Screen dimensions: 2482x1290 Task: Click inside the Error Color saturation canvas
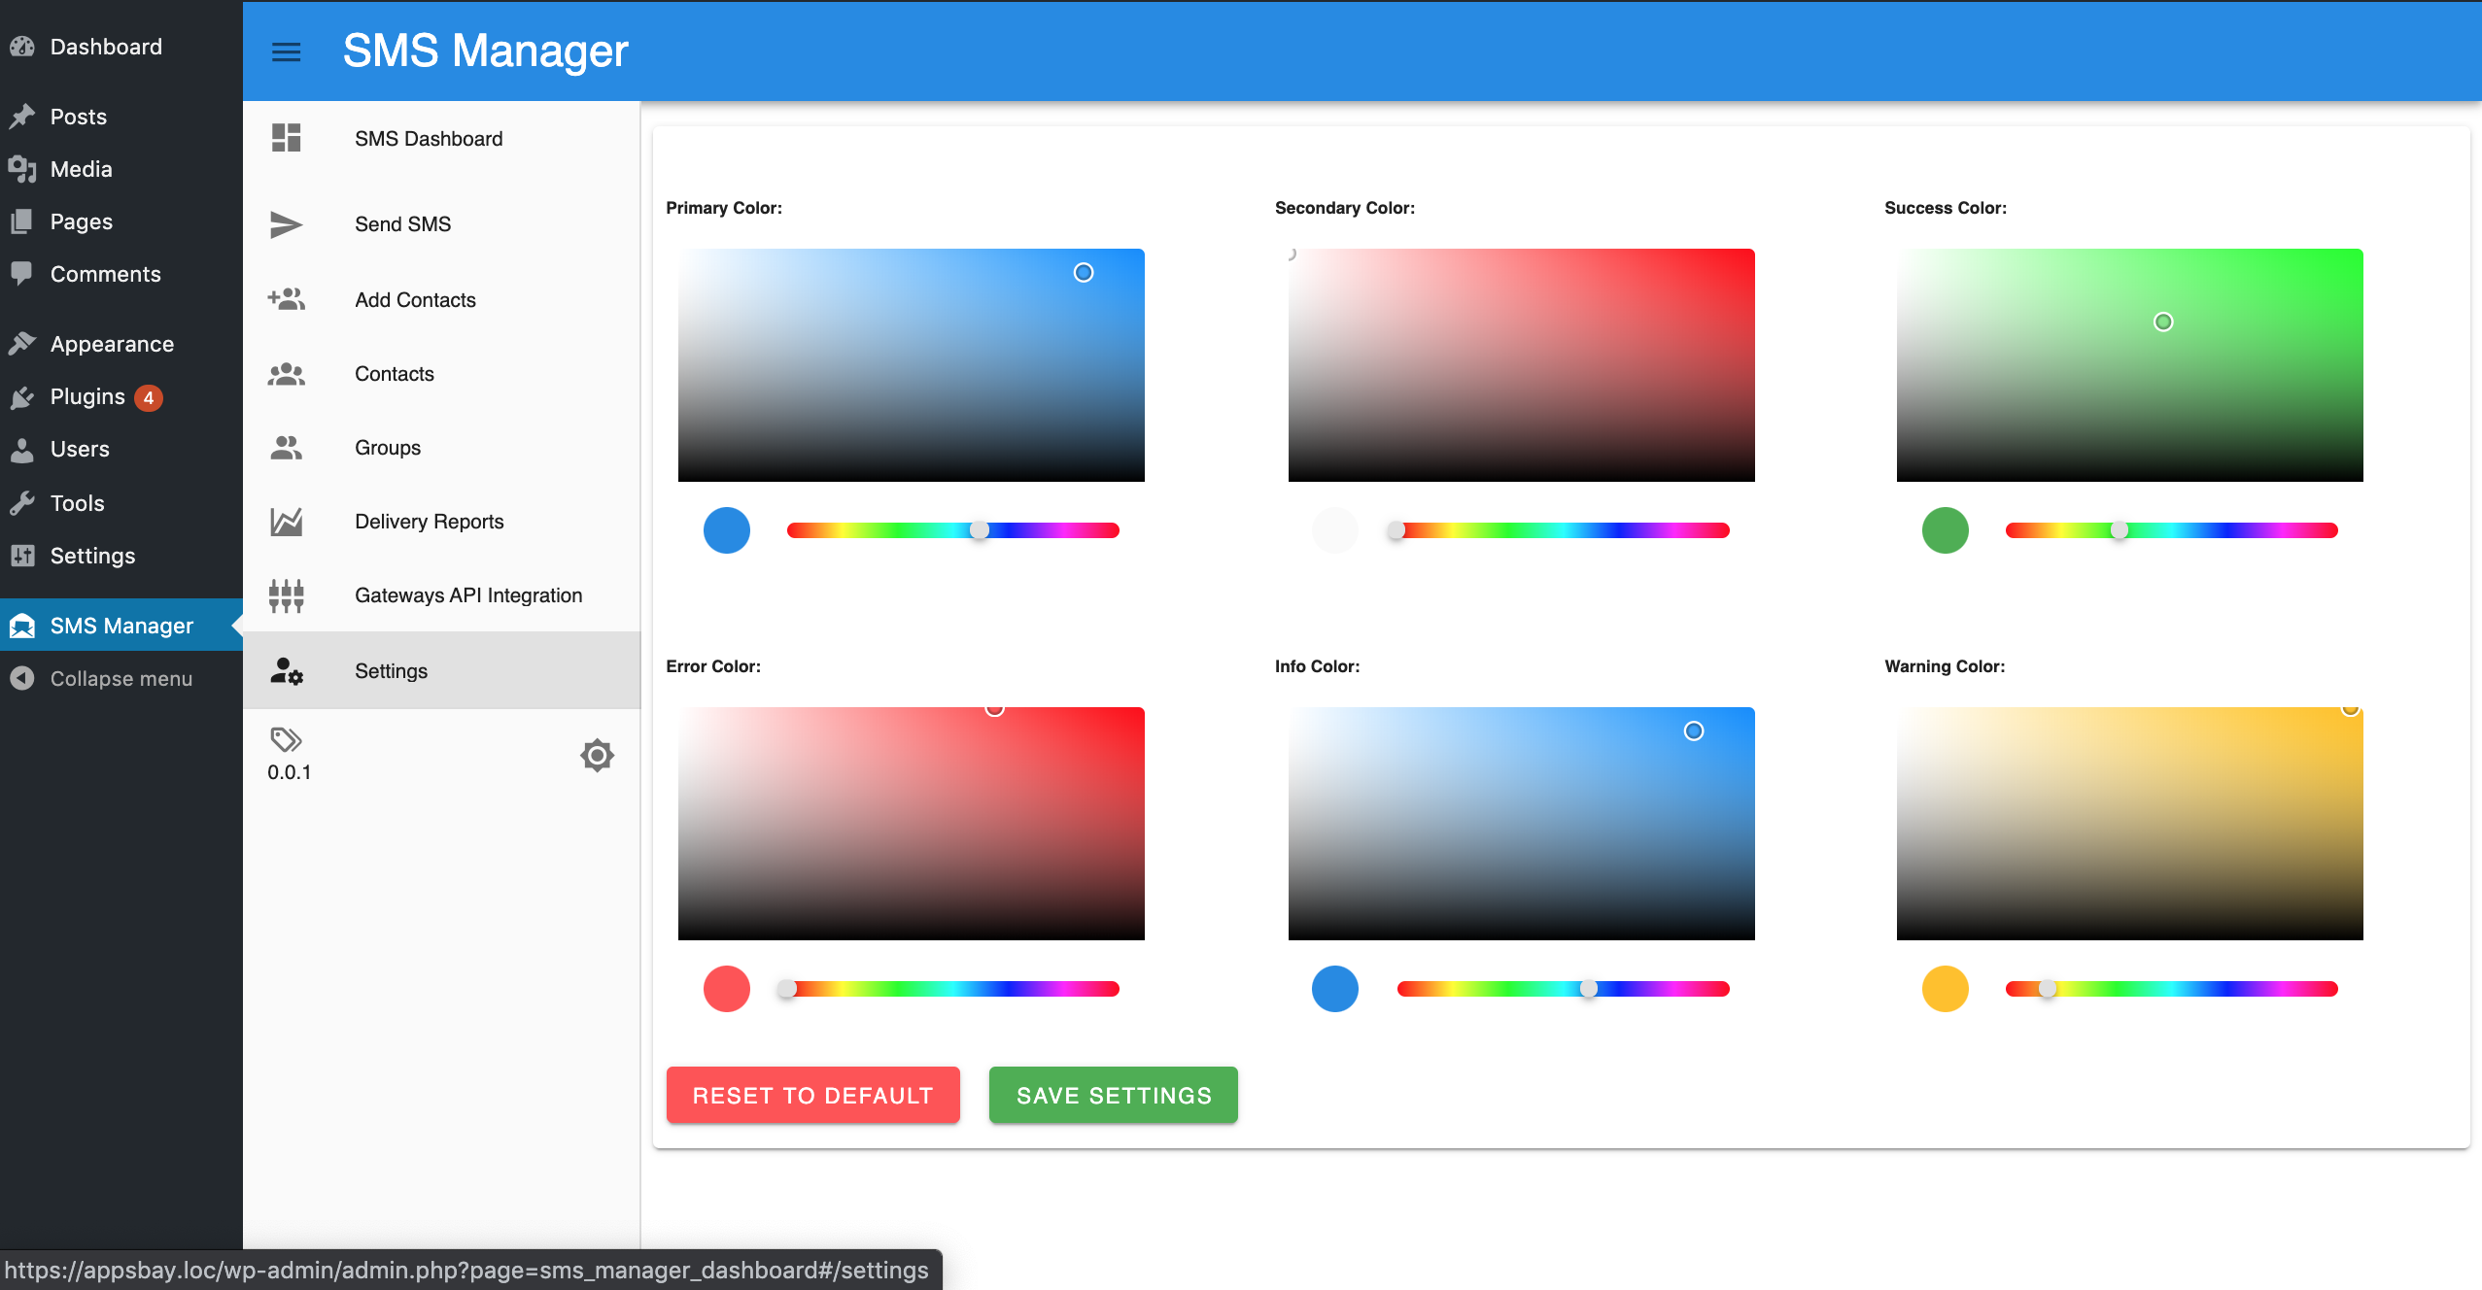coord(911,824)
